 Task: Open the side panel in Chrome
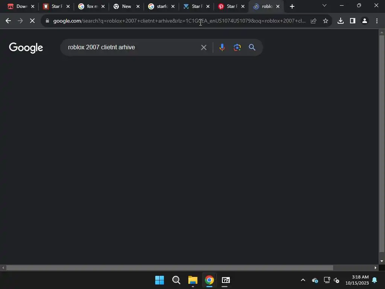[353, 21]
